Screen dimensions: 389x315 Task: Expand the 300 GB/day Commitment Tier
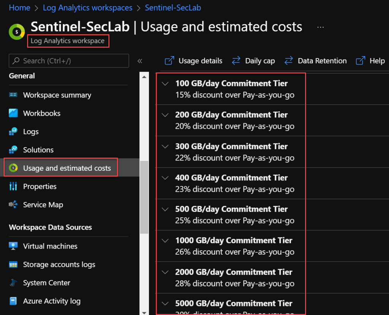(165, 146)
